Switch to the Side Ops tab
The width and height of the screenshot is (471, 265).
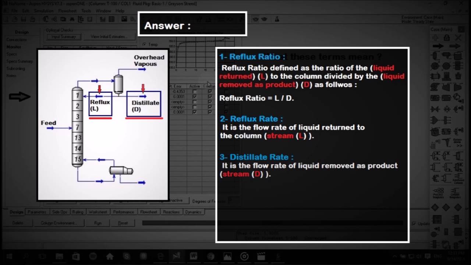tap(60, 212)
